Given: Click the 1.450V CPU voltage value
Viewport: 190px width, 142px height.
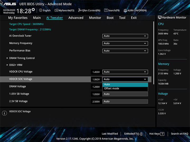Looking at the screenshot, I should pos(96,72).
